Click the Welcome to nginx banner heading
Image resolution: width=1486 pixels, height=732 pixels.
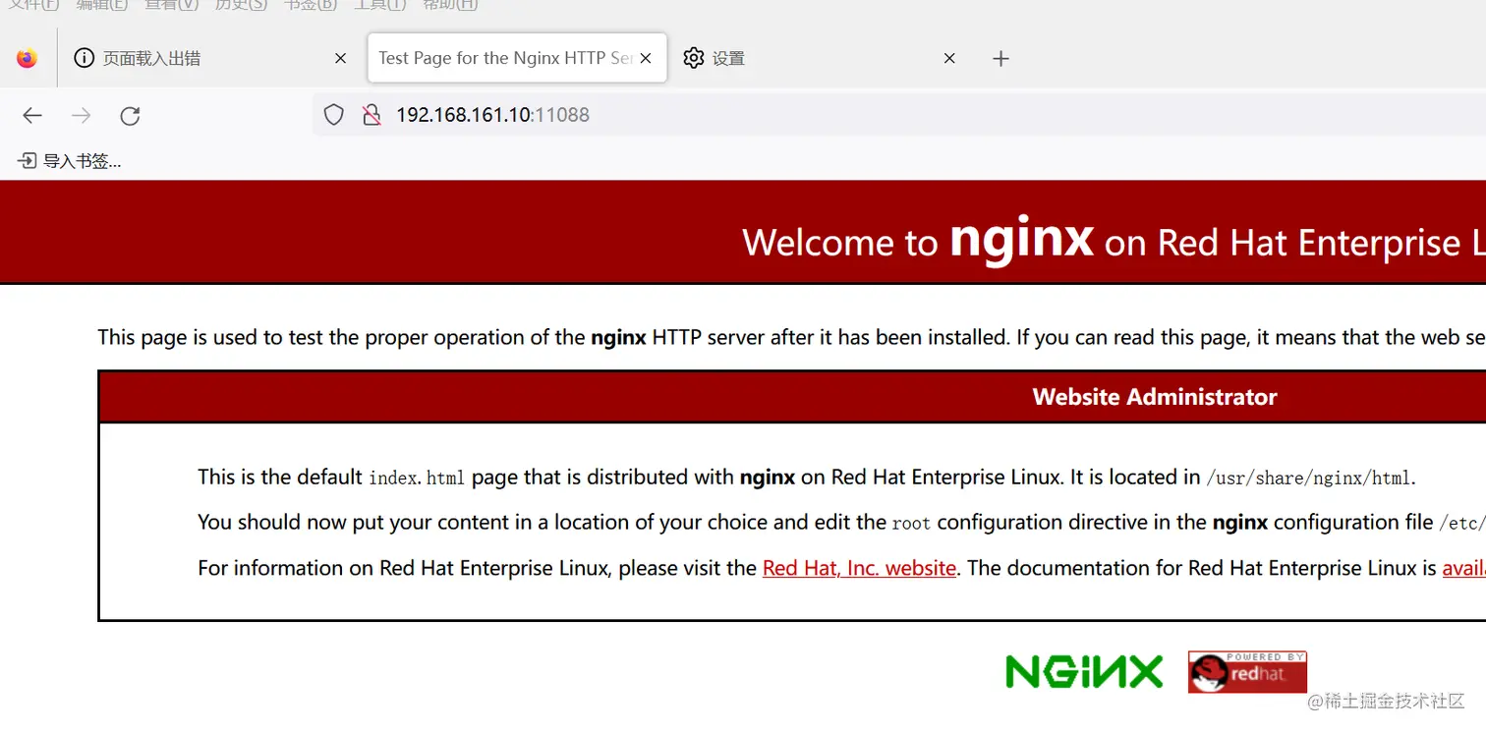point(1114,241)
